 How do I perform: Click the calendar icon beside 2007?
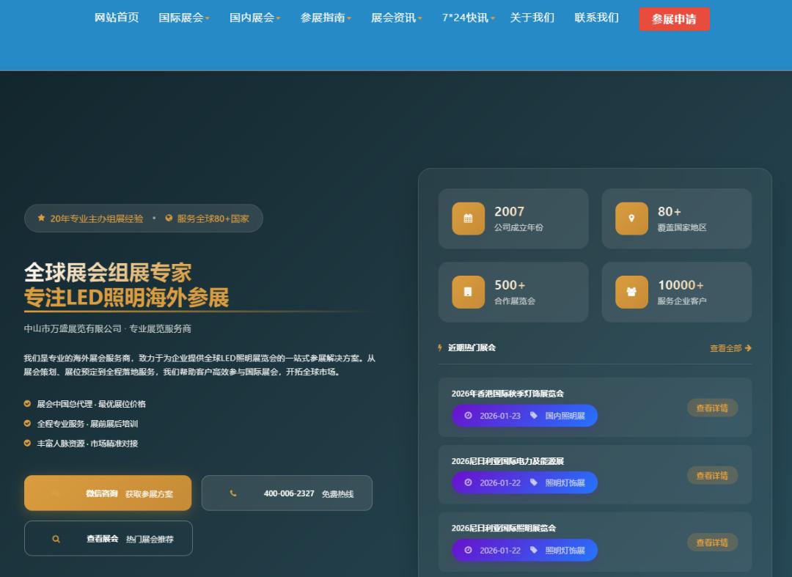tap(468, 218)
